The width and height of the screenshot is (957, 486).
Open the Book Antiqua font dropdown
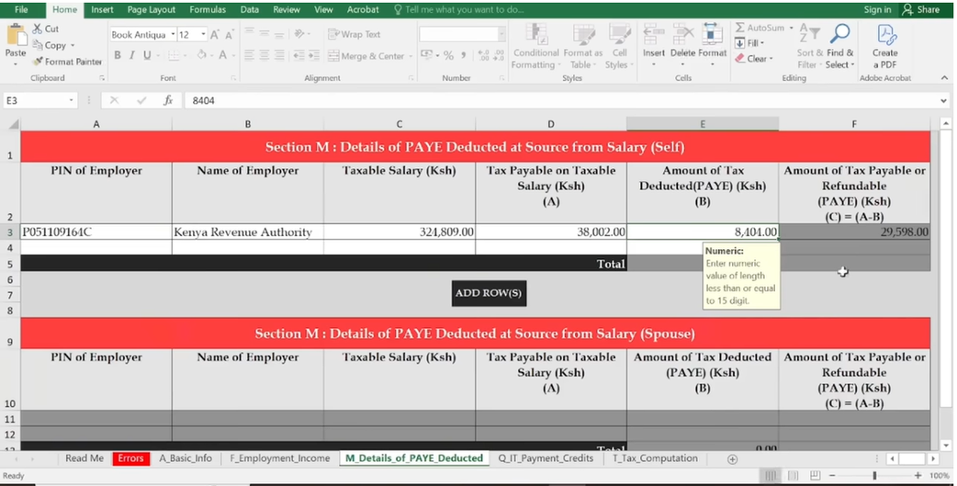[172, 35]
